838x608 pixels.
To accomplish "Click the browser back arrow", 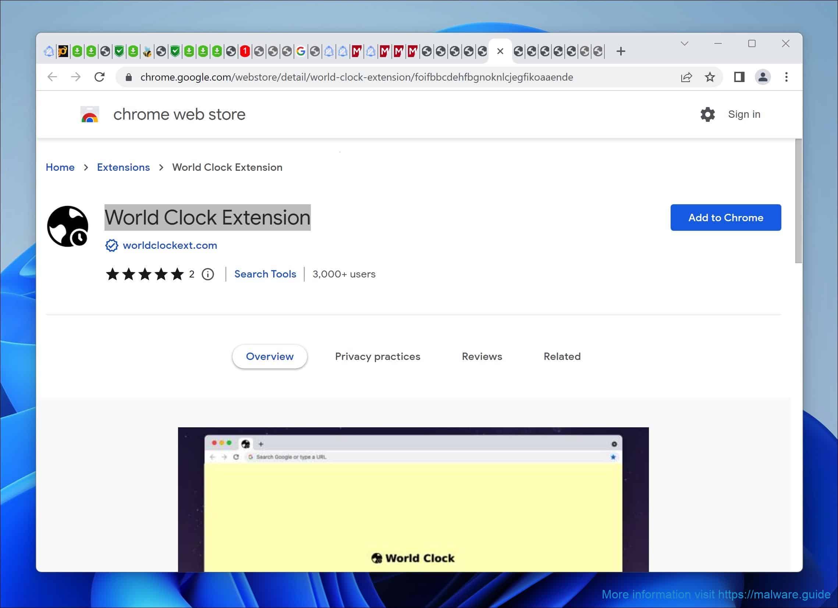I will pyautogui.click(x=53, y=77).
